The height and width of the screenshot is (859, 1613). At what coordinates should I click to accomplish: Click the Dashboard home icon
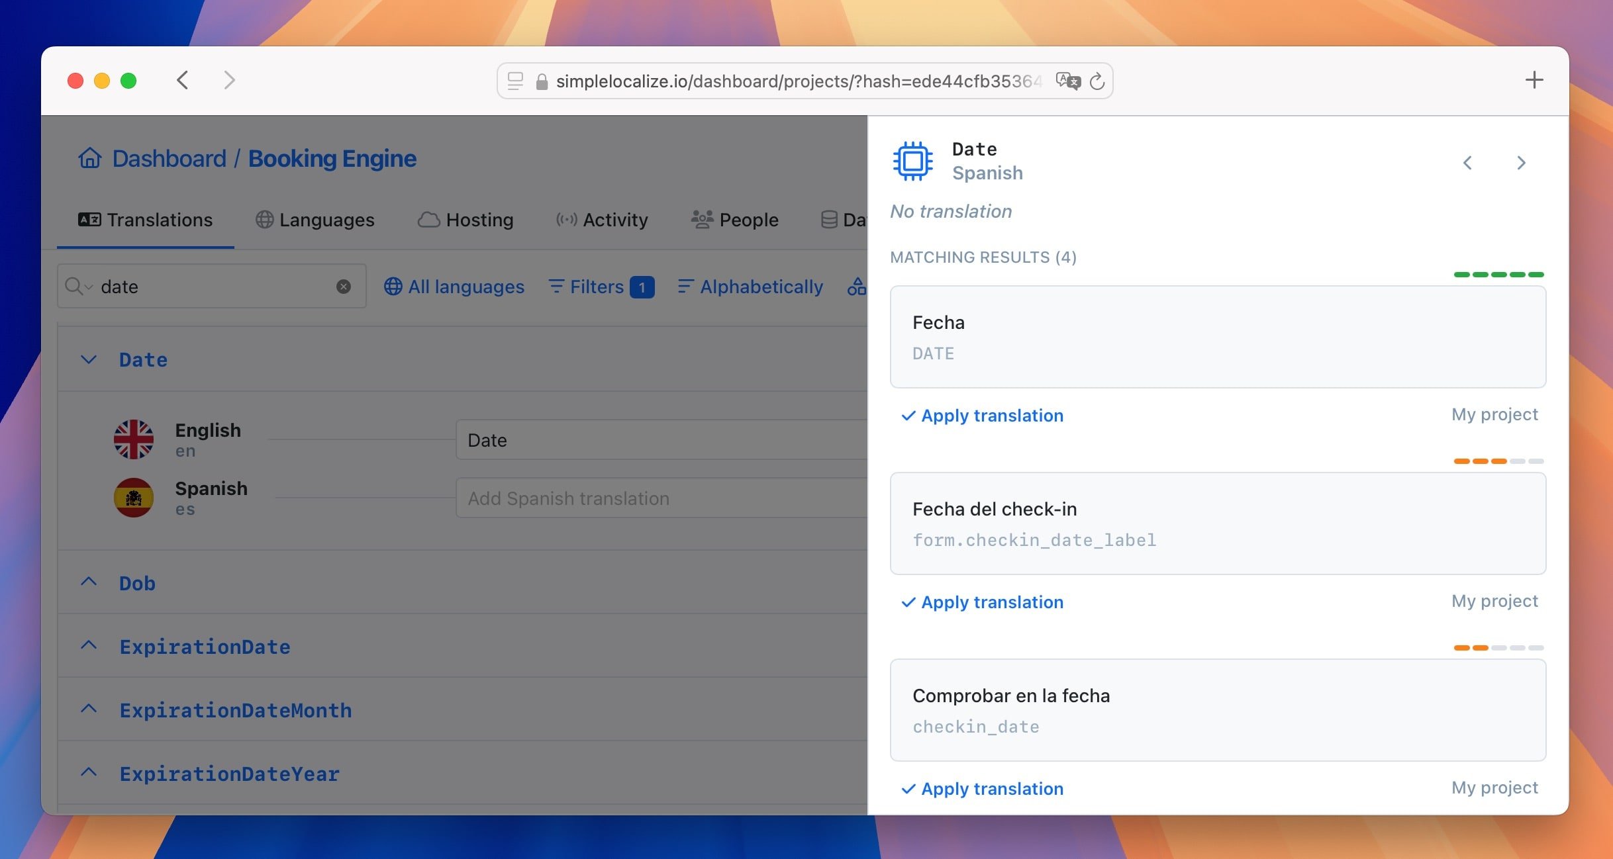(90, 158)
